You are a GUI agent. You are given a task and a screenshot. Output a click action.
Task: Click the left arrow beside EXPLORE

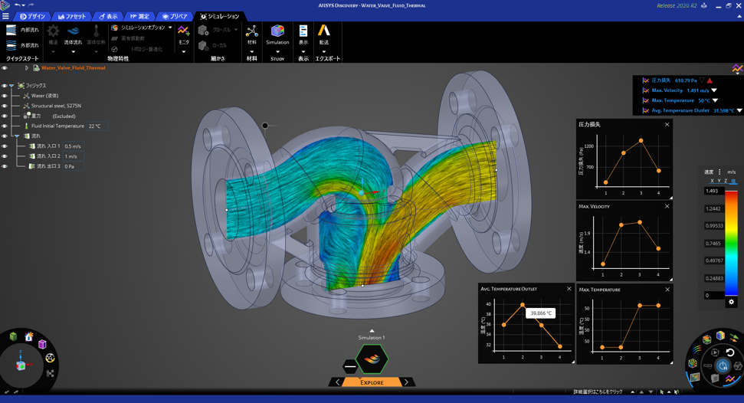(x=337, y=382)
